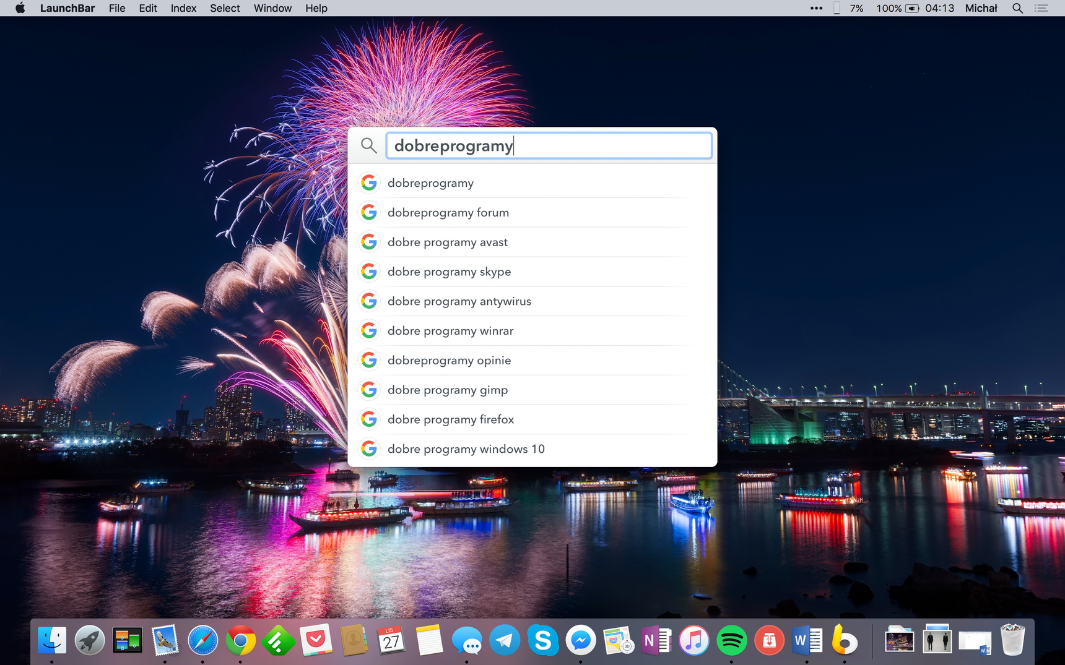The width and height of the screenshot is (1065, 665).
Task: Open Mail eagle stamp icon in Dock
Action: pyautogui.click(x=165, y=640)
